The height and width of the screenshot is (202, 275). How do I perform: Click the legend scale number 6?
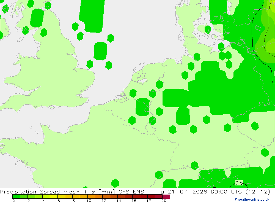coord(59,201)
